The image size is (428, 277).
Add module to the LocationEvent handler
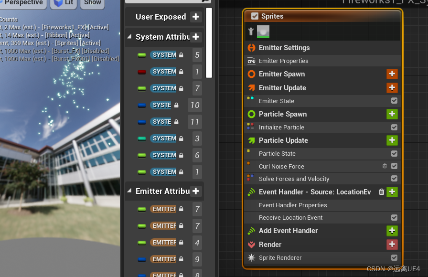point(392,192)
